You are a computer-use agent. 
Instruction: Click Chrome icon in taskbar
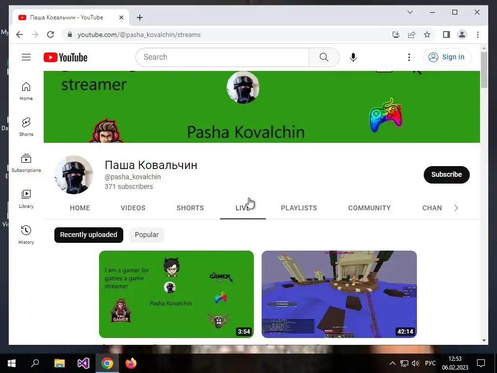tap(107, 363)
